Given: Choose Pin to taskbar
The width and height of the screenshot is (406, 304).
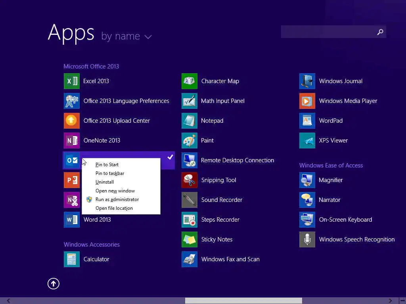Looking at the screenshot, I should (x=110, y=173).
